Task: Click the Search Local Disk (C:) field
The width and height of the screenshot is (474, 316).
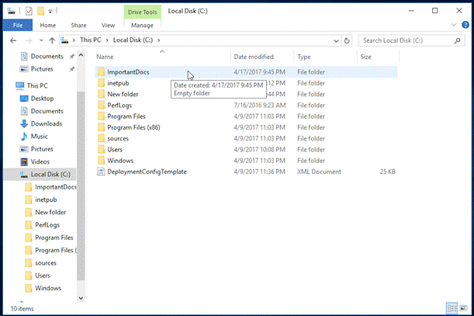Action: (411, 40)
